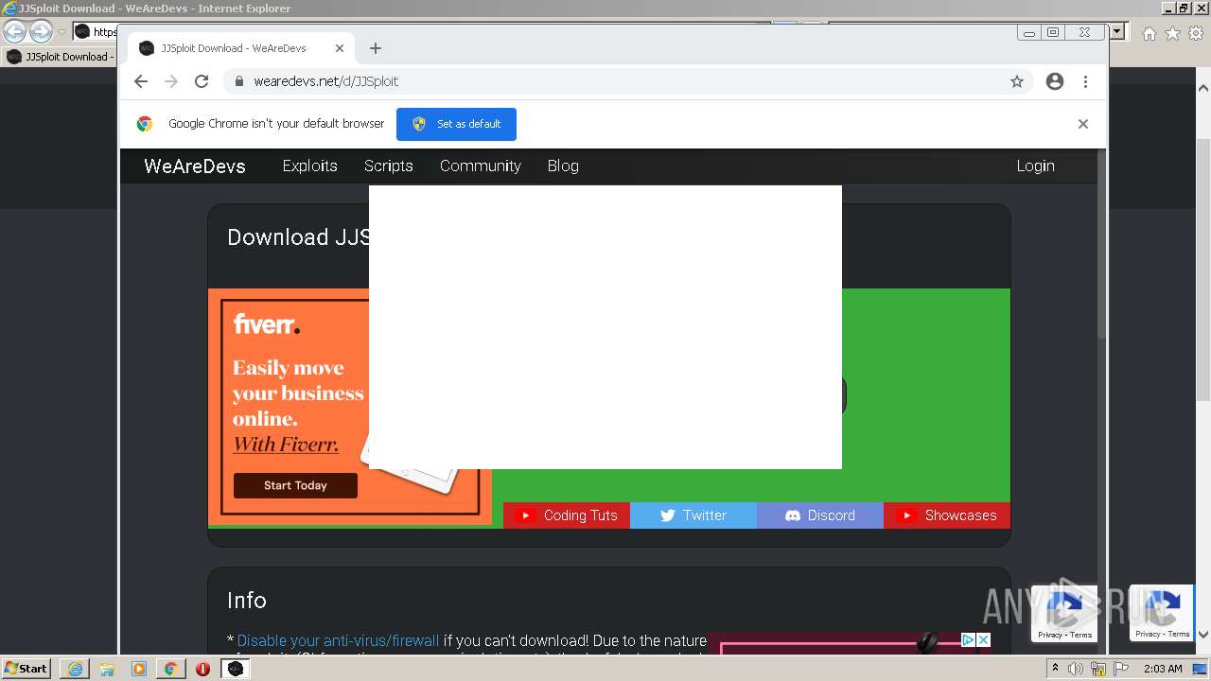1211x681 pixels.
Task: Click the AdChoices triangle icon on bottom ad
Action: click(x=968, y=640)
